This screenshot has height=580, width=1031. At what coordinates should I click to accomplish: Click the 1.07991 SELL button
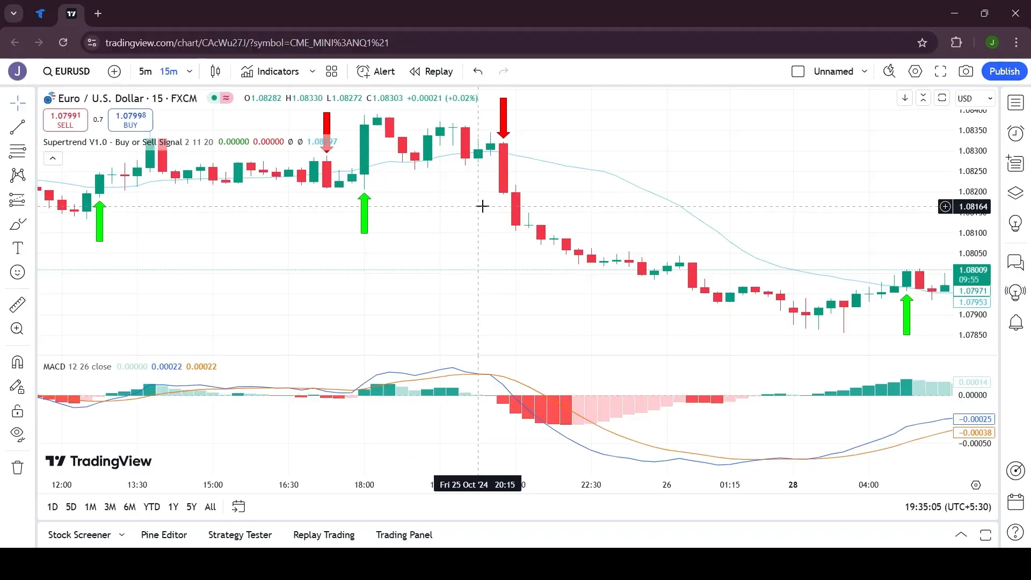[66, 120]
